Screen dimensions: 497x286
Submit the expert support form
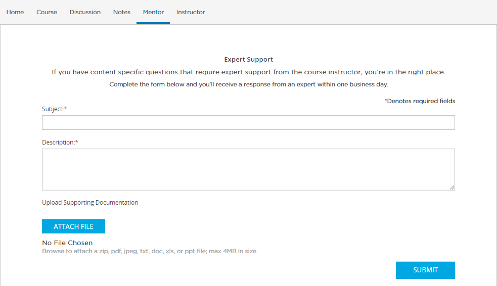[x=425, y=270]
